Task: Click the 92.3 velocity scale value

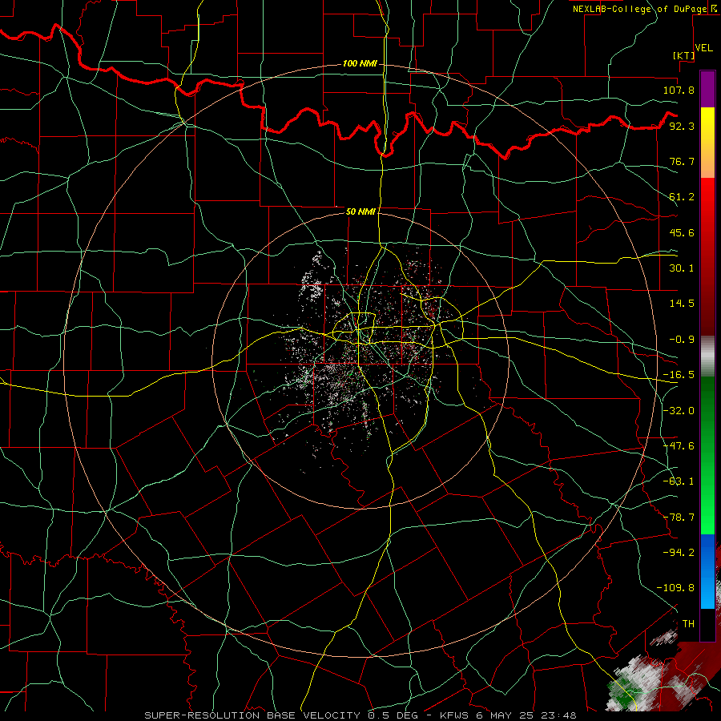Action: (682, 126)
